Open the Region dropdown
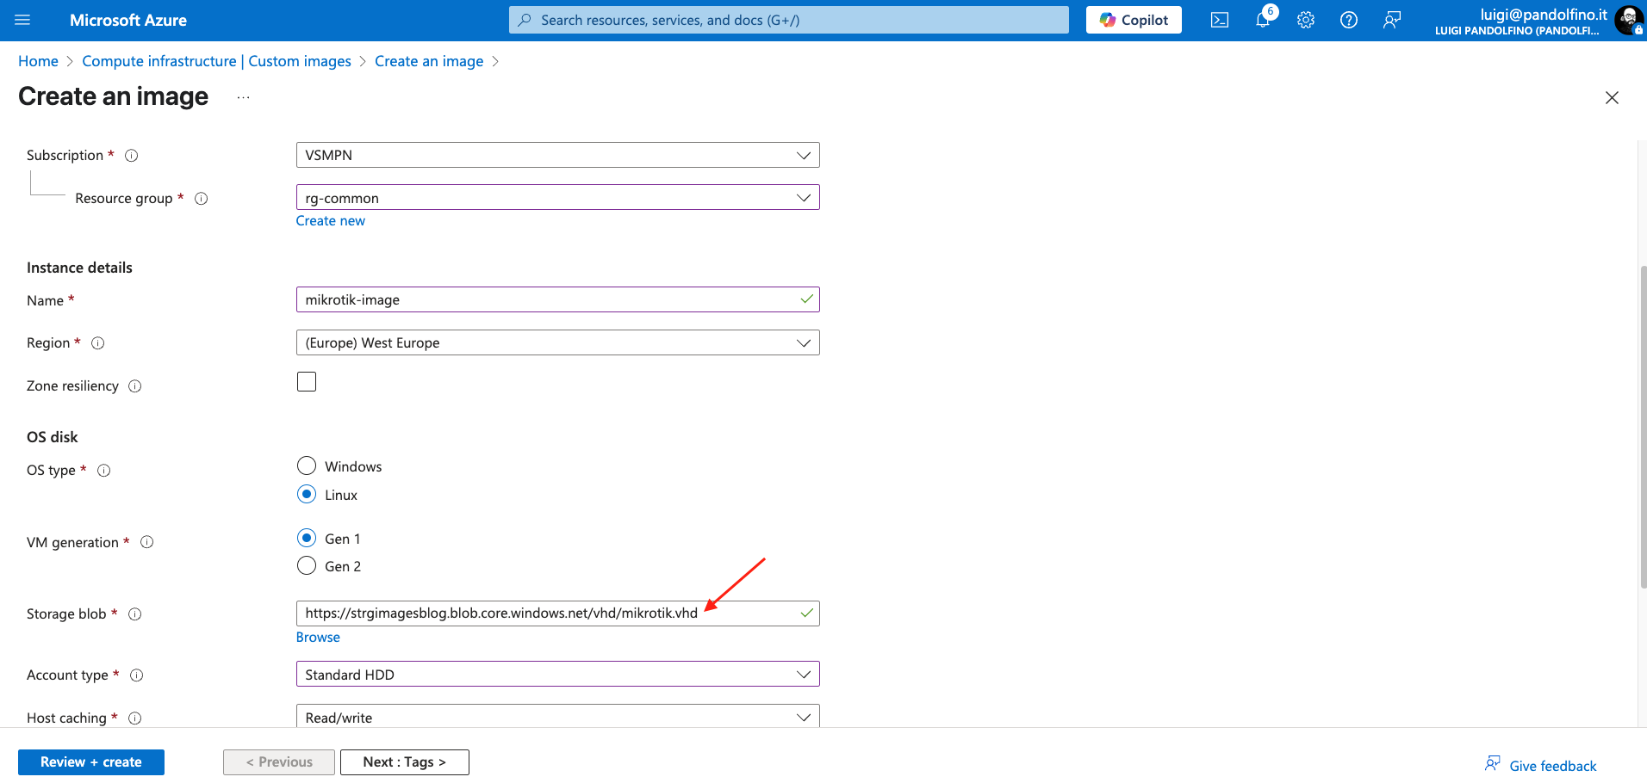Image resolution: width=1647 pixels, height=783 pixels. tap(557, 343)
